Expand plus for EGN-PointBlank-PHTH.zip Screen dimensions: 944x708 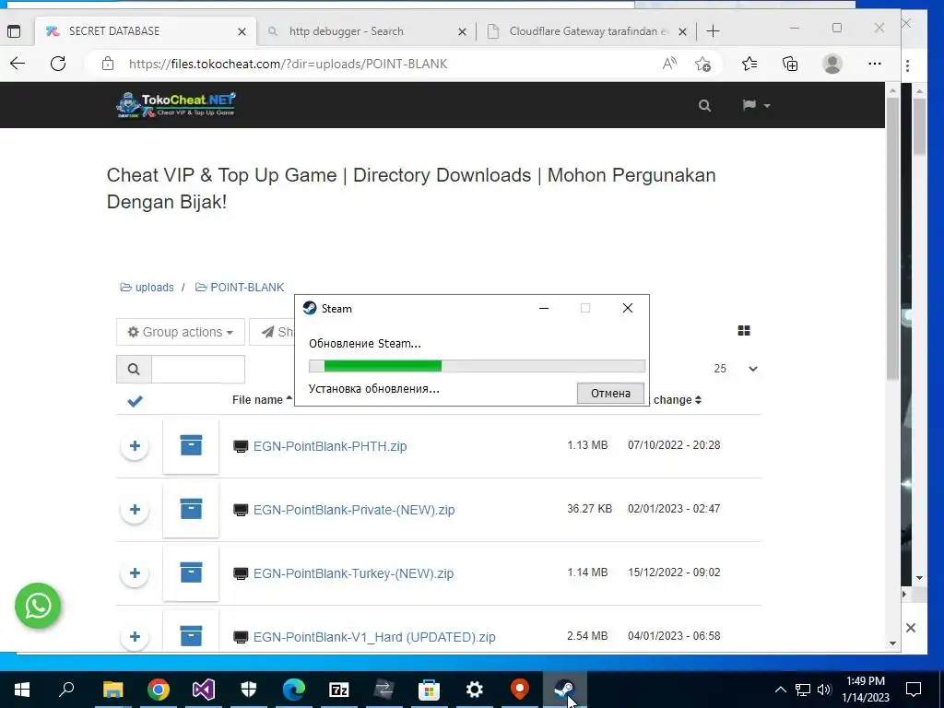pyautogui.click(x=135, y=446)
